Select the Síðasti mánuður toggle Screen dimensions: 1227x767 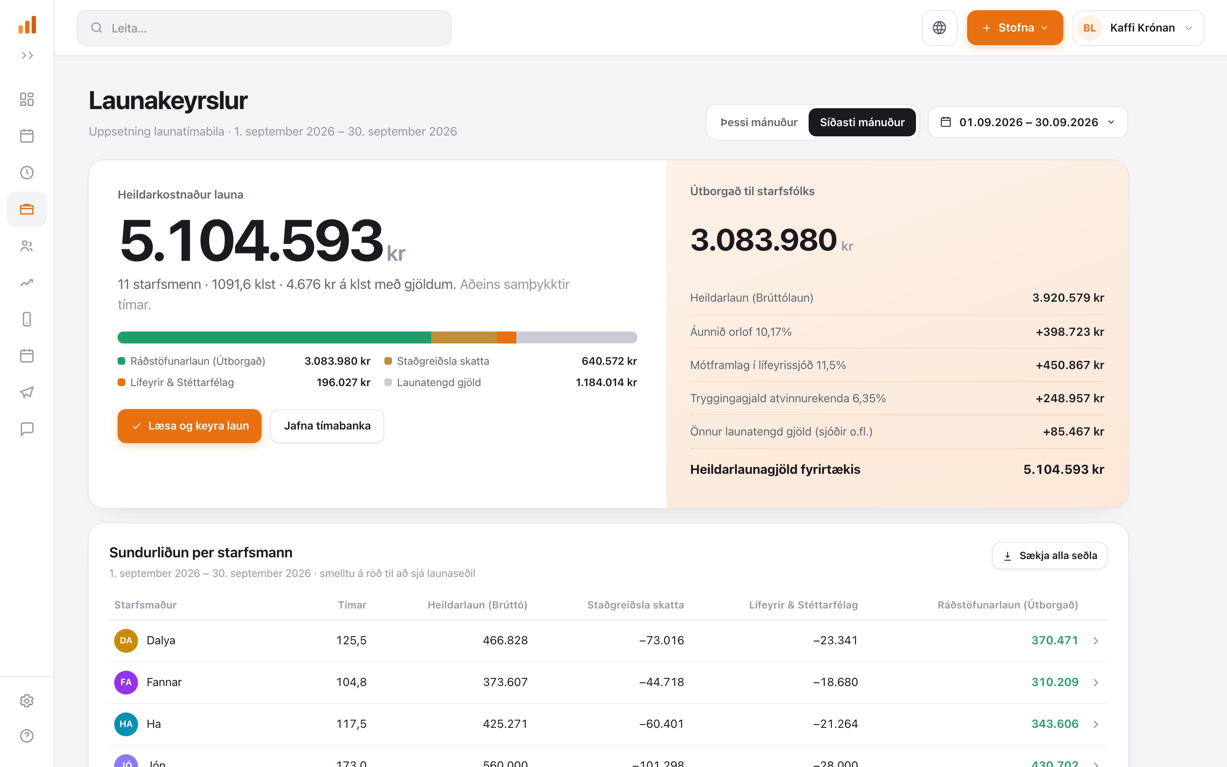click(x=862, y=122)
